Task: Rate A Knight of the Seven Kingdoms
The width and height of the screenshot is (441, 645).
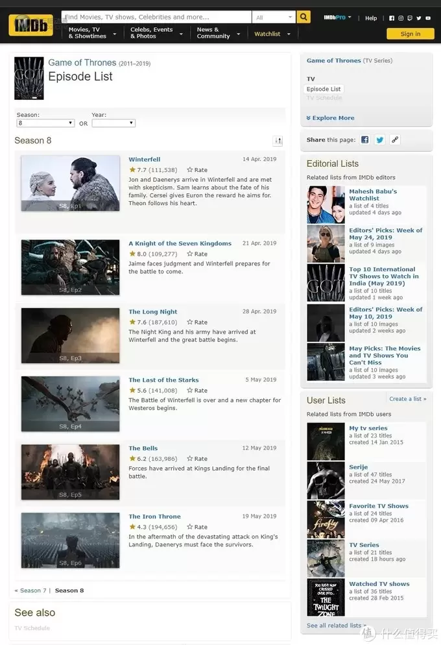Action: [197, 254]
